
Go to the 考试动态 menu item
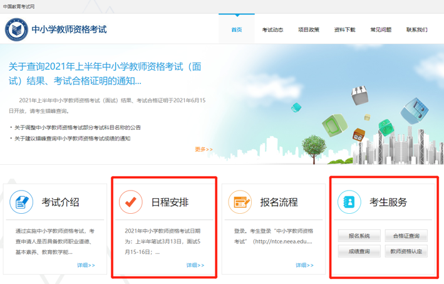272,29
